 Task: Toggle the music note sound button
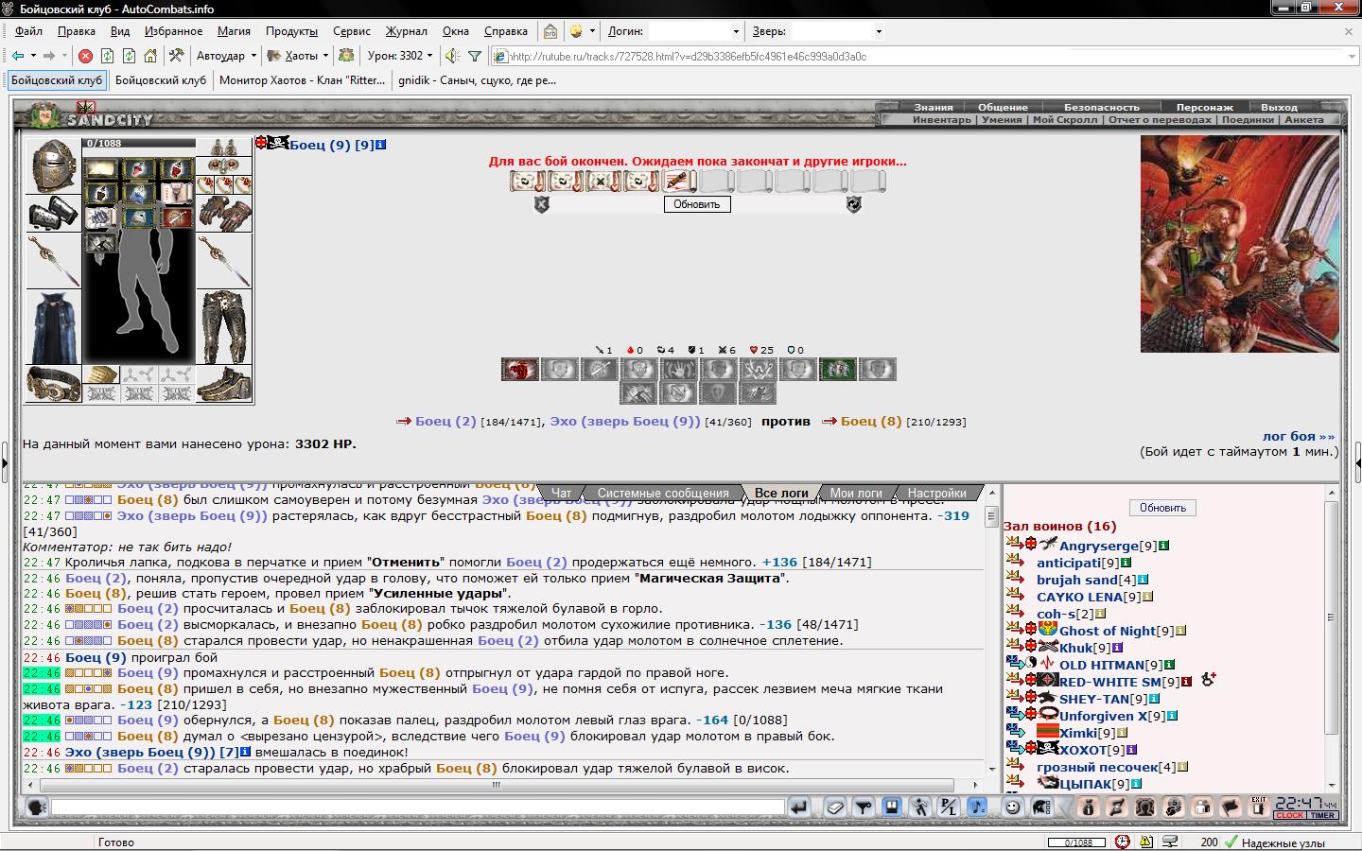[x=977, y=807]
